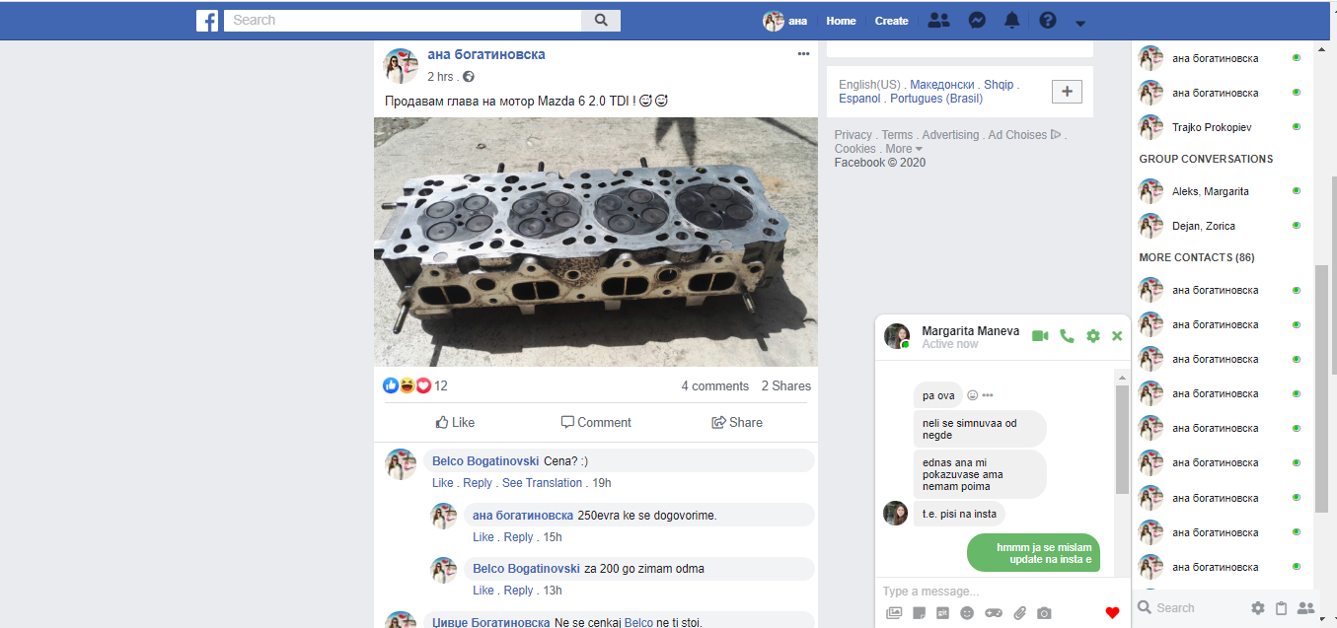Click the Facebook search field

tap(403, 21)
